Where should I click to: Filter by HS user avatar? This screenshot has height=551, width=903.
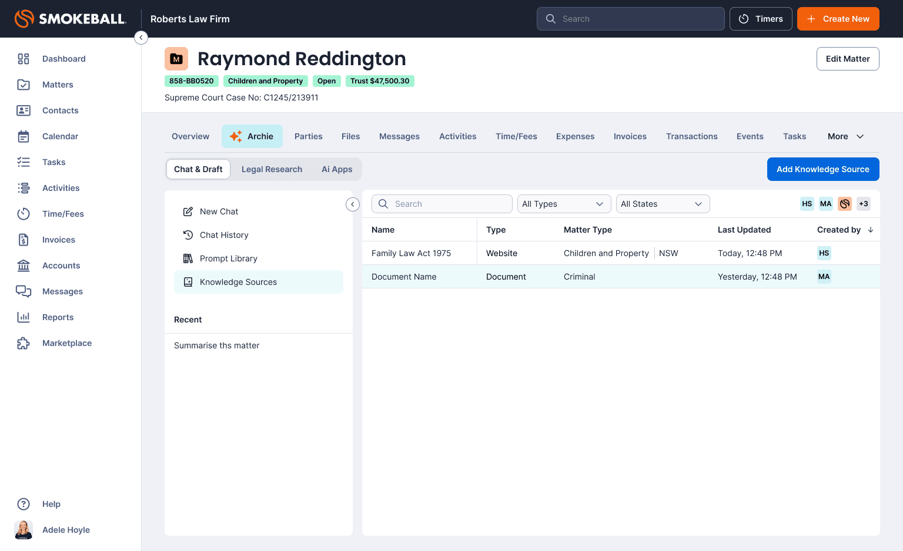coord(807,204)
